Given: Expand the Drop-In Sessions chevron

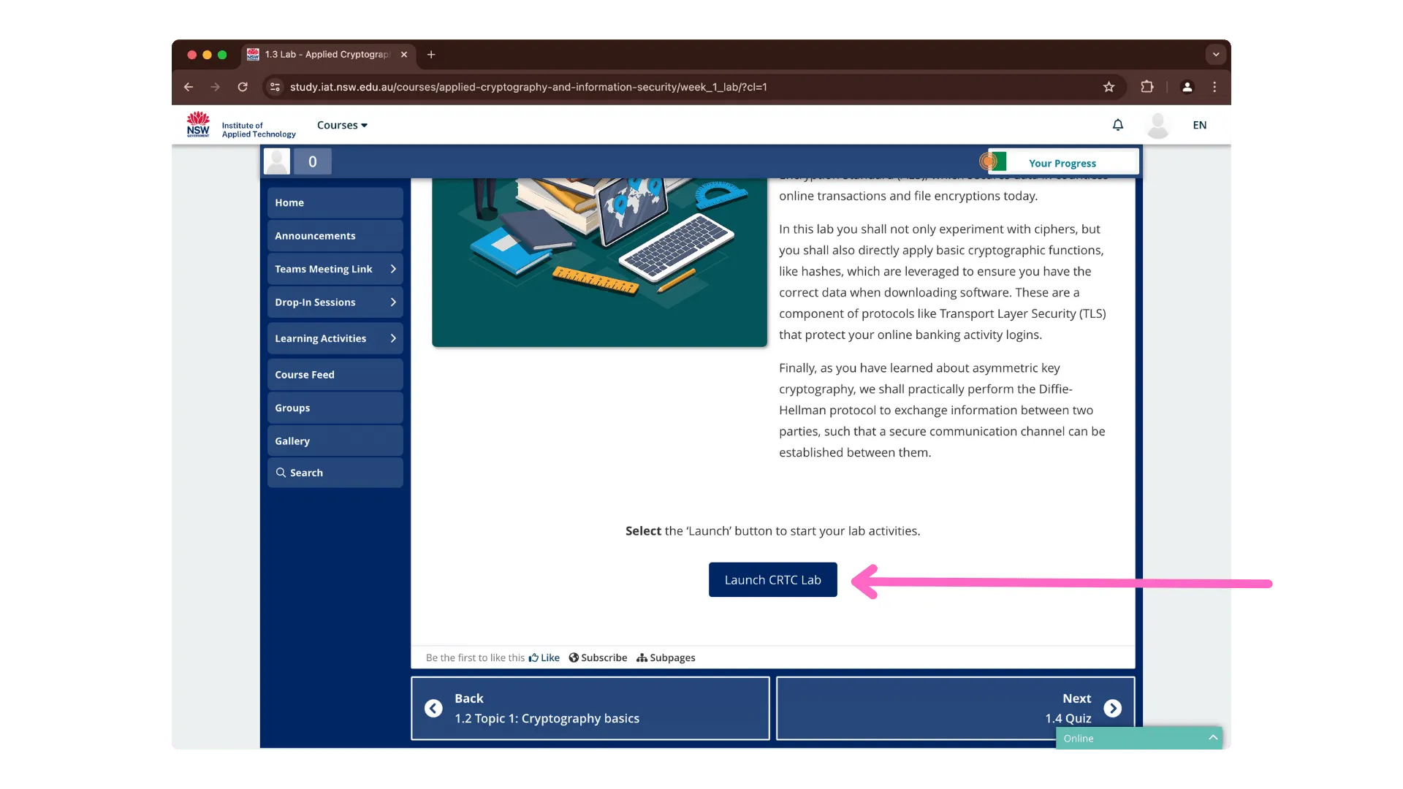Looking at the screenshot, I should pyautogui.click(x=393, y=302).
